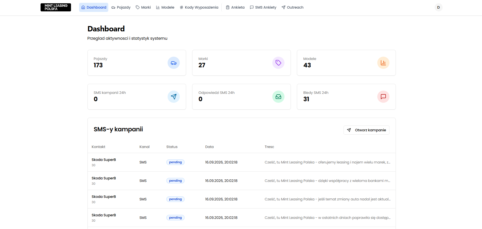This screenshot has height=229, width=482.
Task: Click pending badge in the 'w ostatnich dniach' row
Action: 175,218
